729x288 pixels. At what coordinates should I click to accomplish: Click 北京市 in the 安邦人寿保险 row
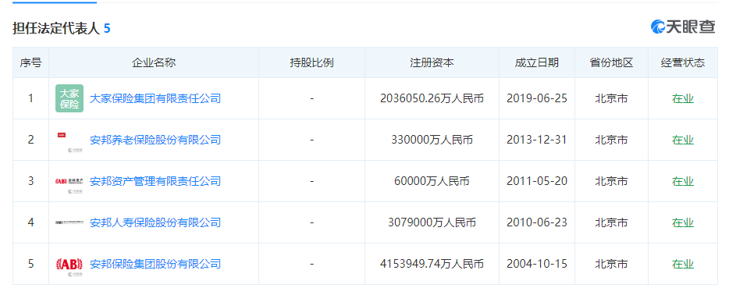point(611,223)
